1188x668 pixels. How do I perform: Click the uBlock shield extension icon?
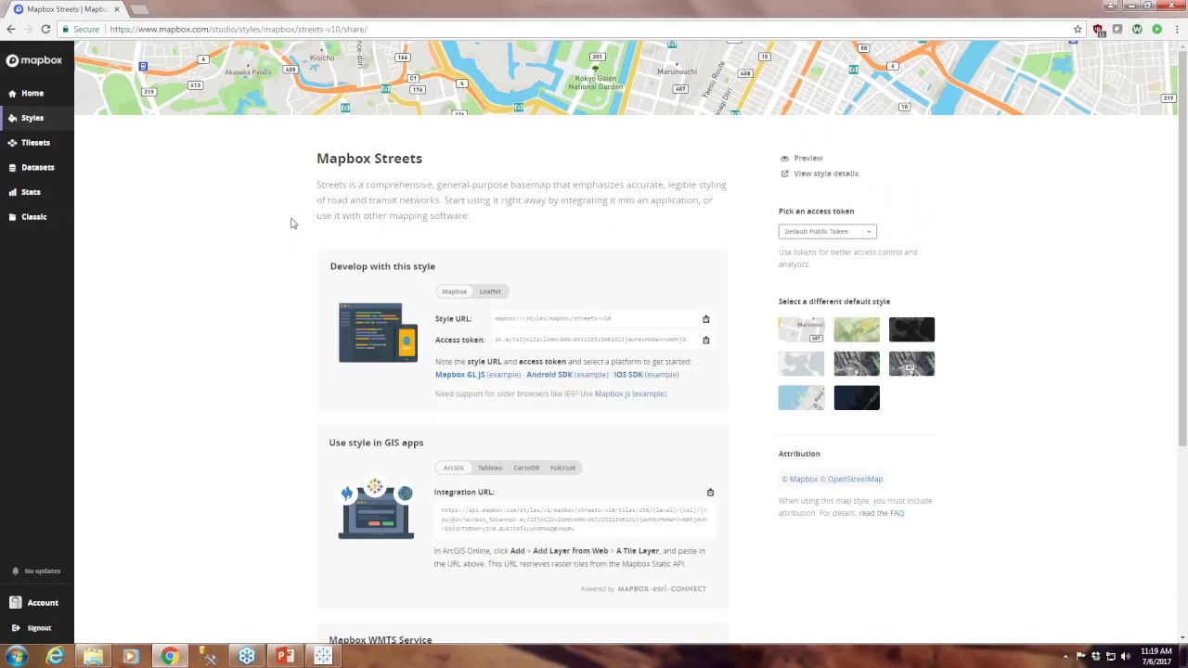tap(1099, 29)
